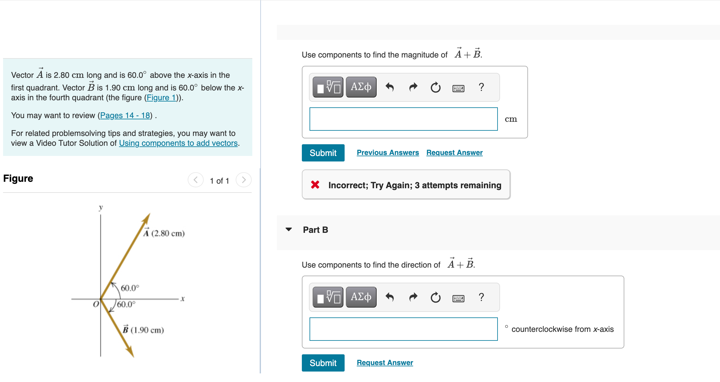Open the ΑΣΦ symbols palette in Part B
The height and width of the screenshot is (382, 720).
pos(361,297)
